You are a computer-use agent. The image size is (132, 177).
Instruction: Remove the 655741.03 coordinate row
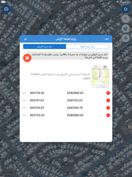(108, 100)
